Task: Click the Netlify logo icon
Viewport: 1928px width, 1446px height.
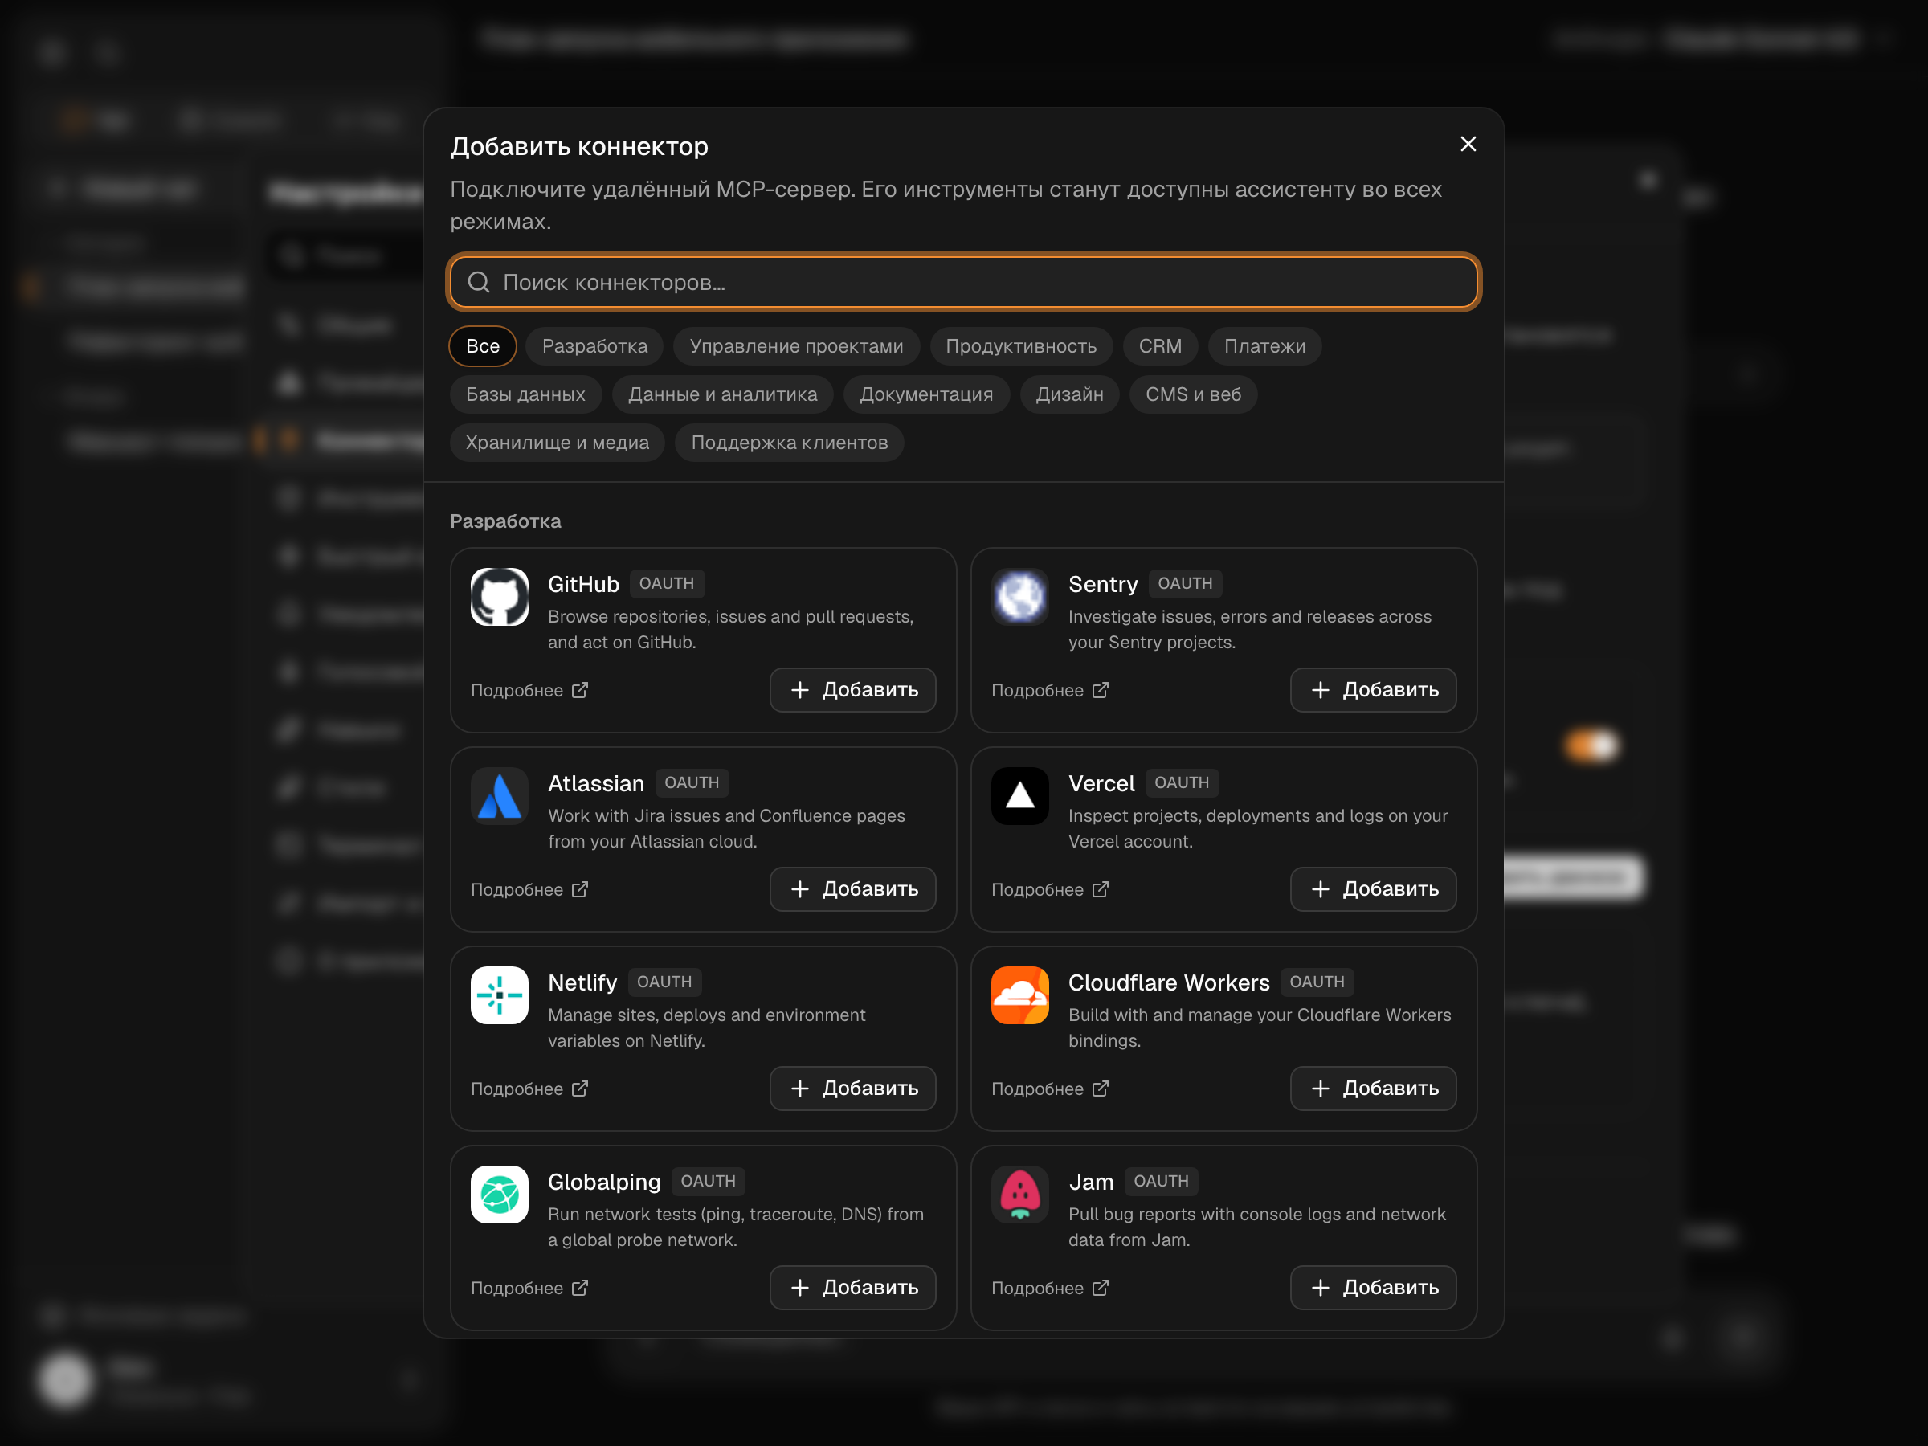Action: (x=500, y=995)
